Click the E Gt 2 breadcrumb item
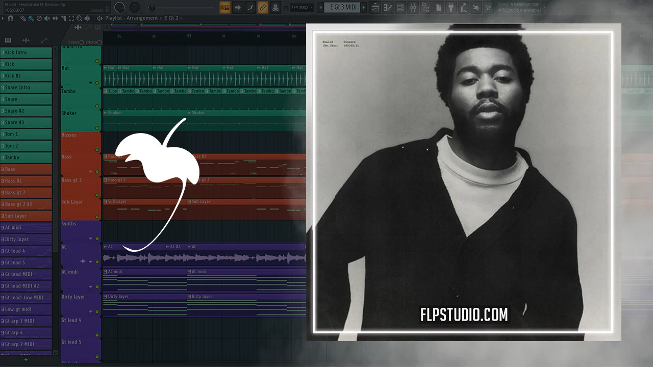Screen dimensions: 653x367 pos(171,18)
